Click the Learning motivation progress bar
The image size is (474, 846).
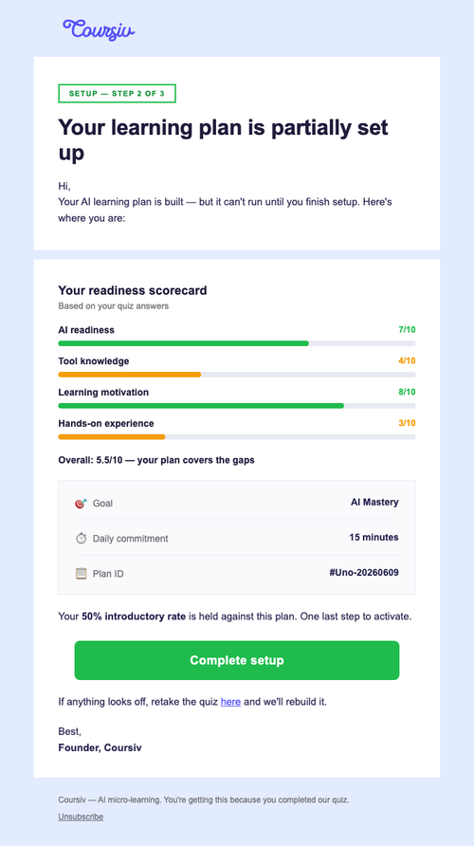[x=237, y=406]
